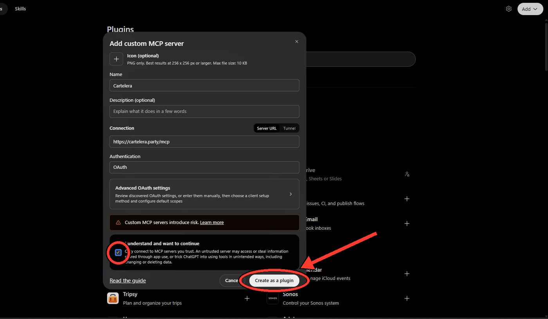548x319 pixels.
Task: Add the iCloud events plugin plus icon
Action: click(407, 274)
